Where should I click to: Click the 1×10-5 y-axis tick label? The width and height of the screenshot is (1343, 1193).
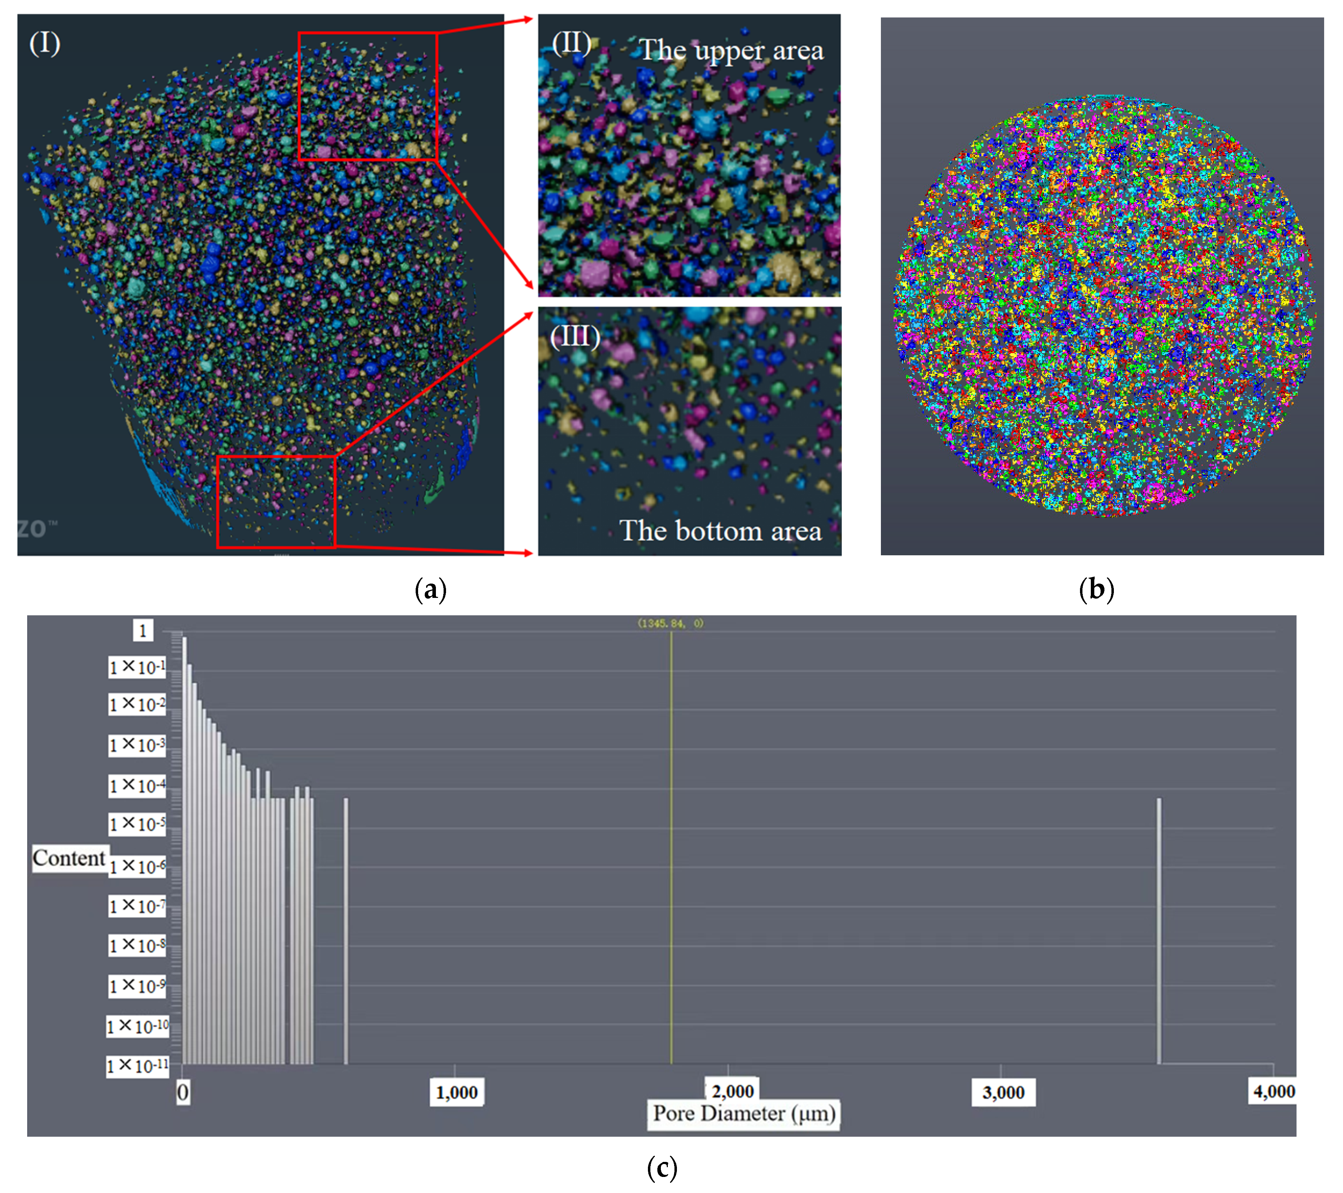tap(137, 825)
